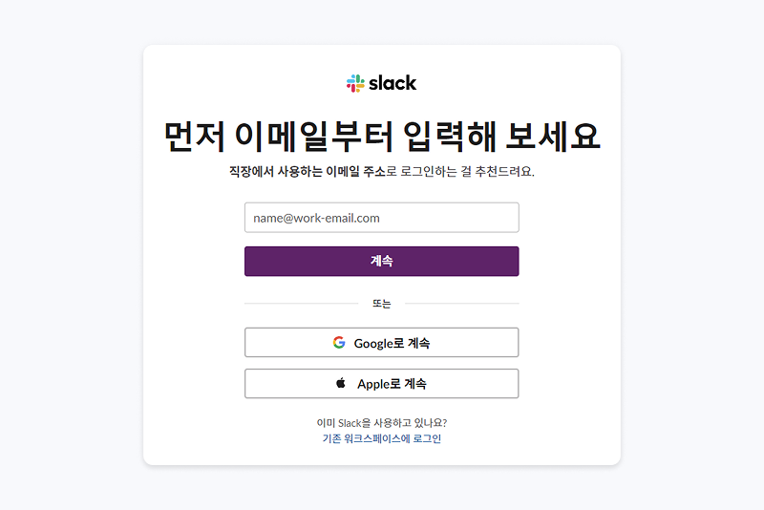
Task: Click the 이미 Slack을 사용하고 있나요? text
Action: [381, 422]
